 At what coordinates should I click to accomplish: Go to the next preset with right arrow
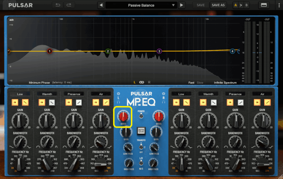click(x=181, y=5)
